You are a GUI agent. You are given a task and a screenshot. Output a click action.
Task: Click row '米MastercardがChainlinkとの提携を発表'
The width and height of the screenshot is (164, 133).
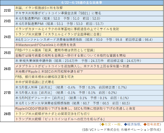(89, 45)
